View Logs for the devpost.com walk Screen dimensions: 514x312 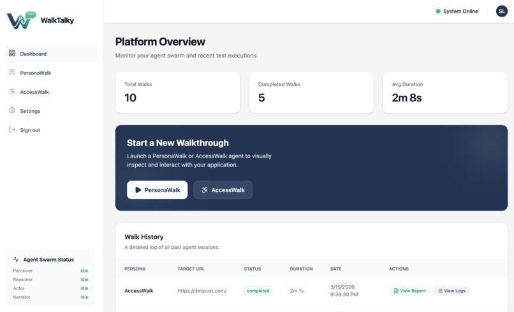point(452,291)
